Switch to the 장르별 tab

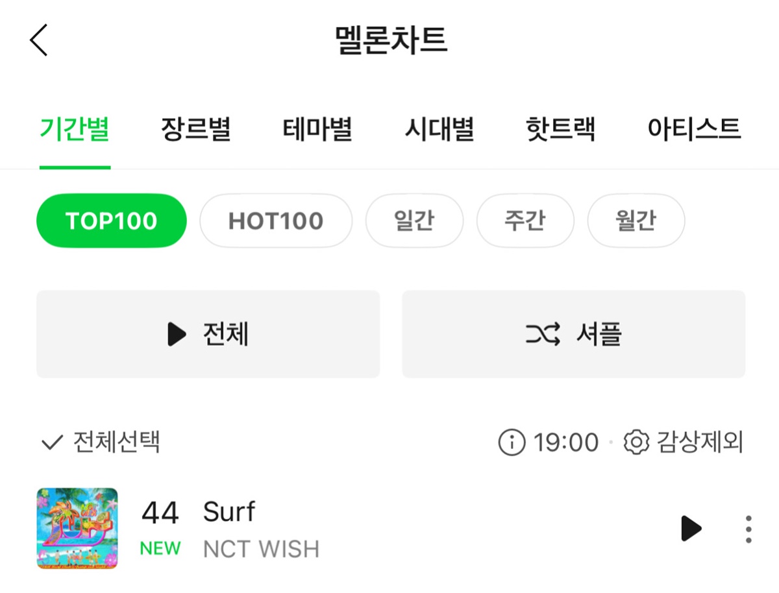pyautogui.click(x=195, y=129)
